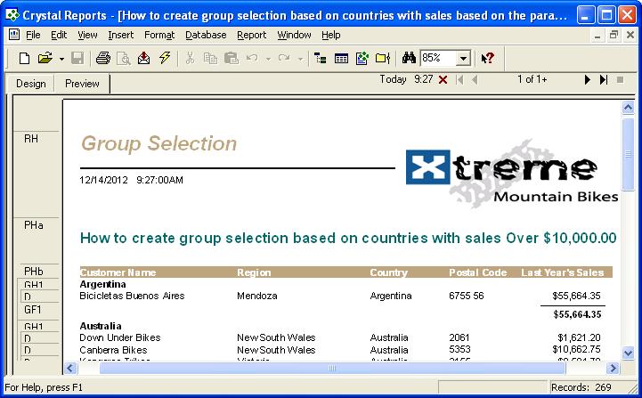The height and width of the screenshot is (398, 642).
Task: Open the Window menu
Action: tap(294, 36)
